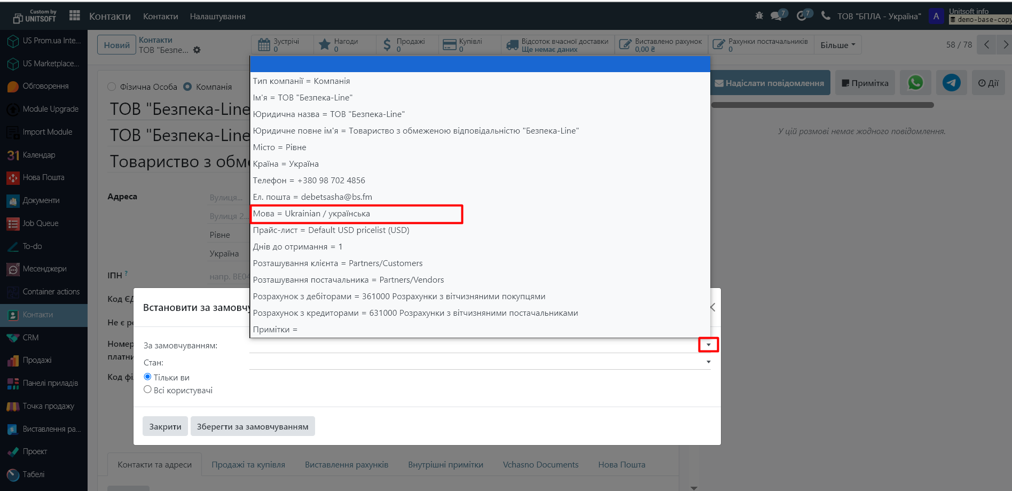1012x491 pixels.
Task: Open conversations chat icon in top bar
Action: 776,16
